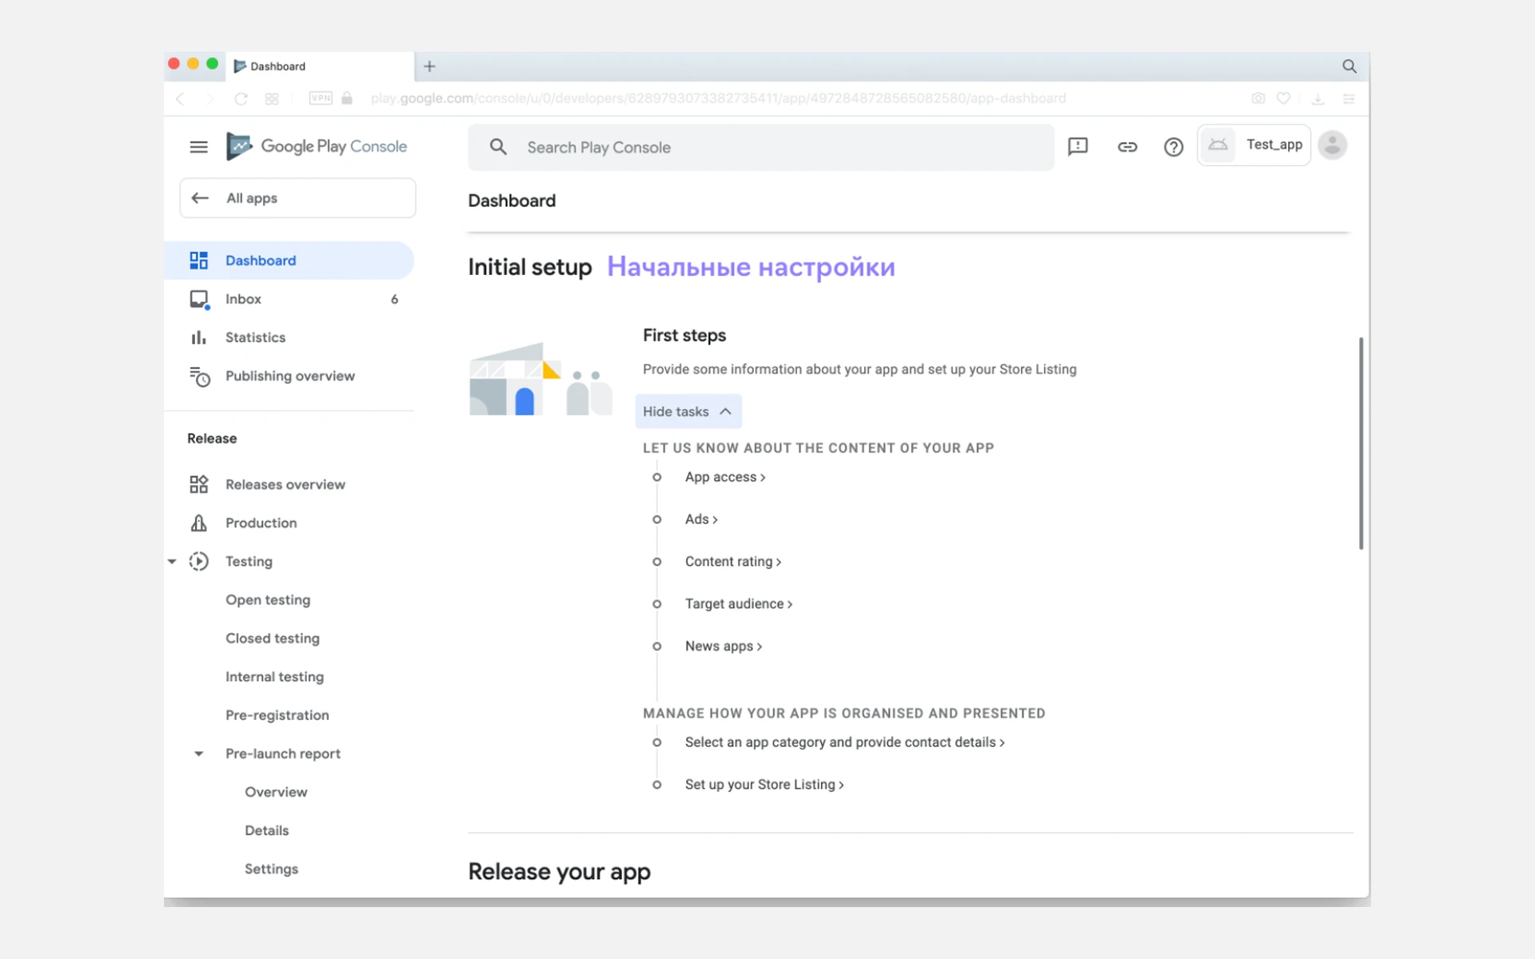
Task: Click the copy link icon in header
Action: click(1126, 147)
